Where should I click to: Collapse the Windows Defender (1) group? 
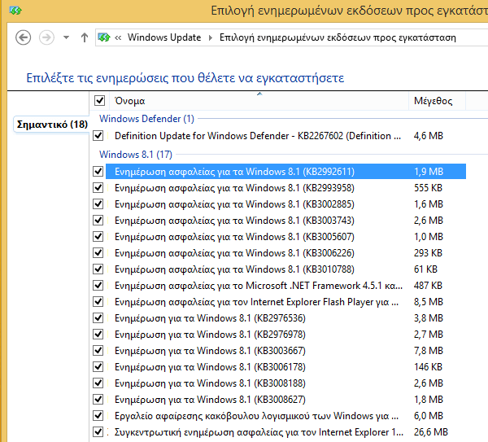(x=146, y=119)
